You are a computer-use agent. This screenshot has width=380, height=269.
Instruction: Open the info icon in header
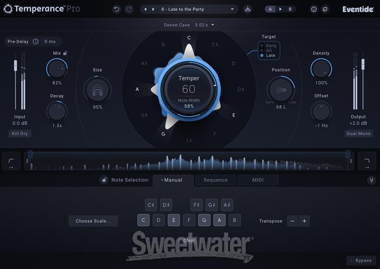(x=314, y=9)
